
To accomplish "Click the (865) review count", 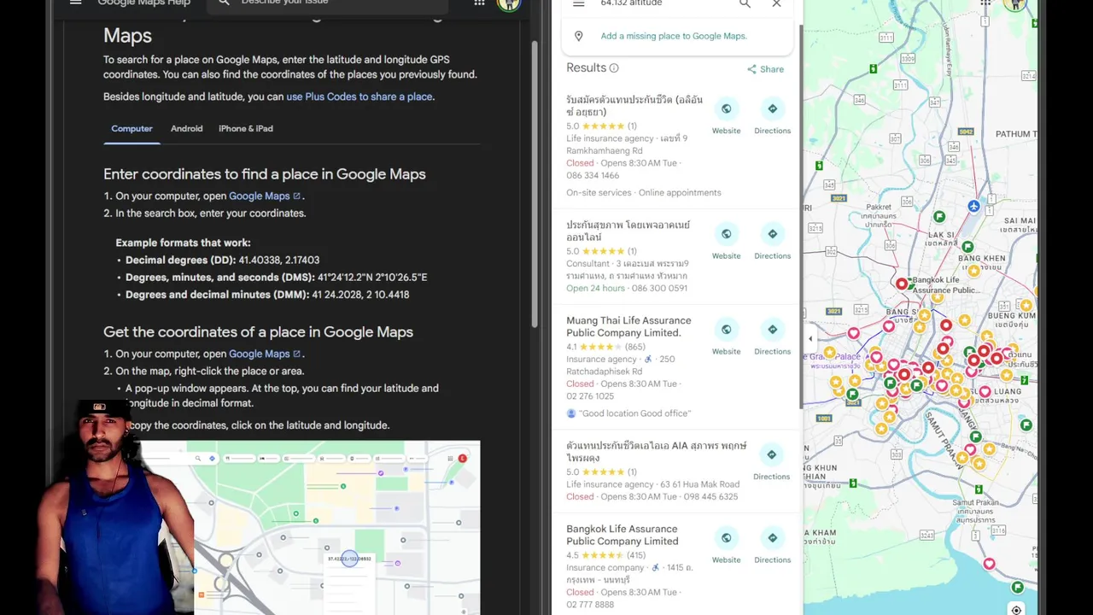I will tap(635, 348).
